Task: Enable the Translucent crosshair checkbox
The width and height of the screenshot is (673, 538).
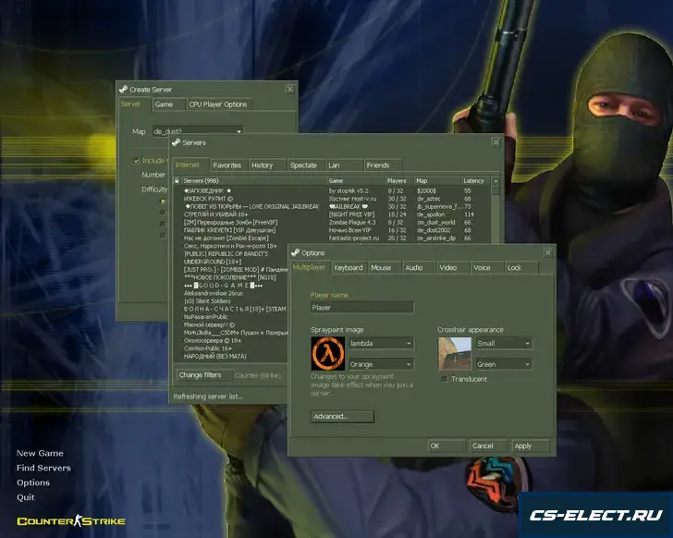Action: click(x=445, y=379)
